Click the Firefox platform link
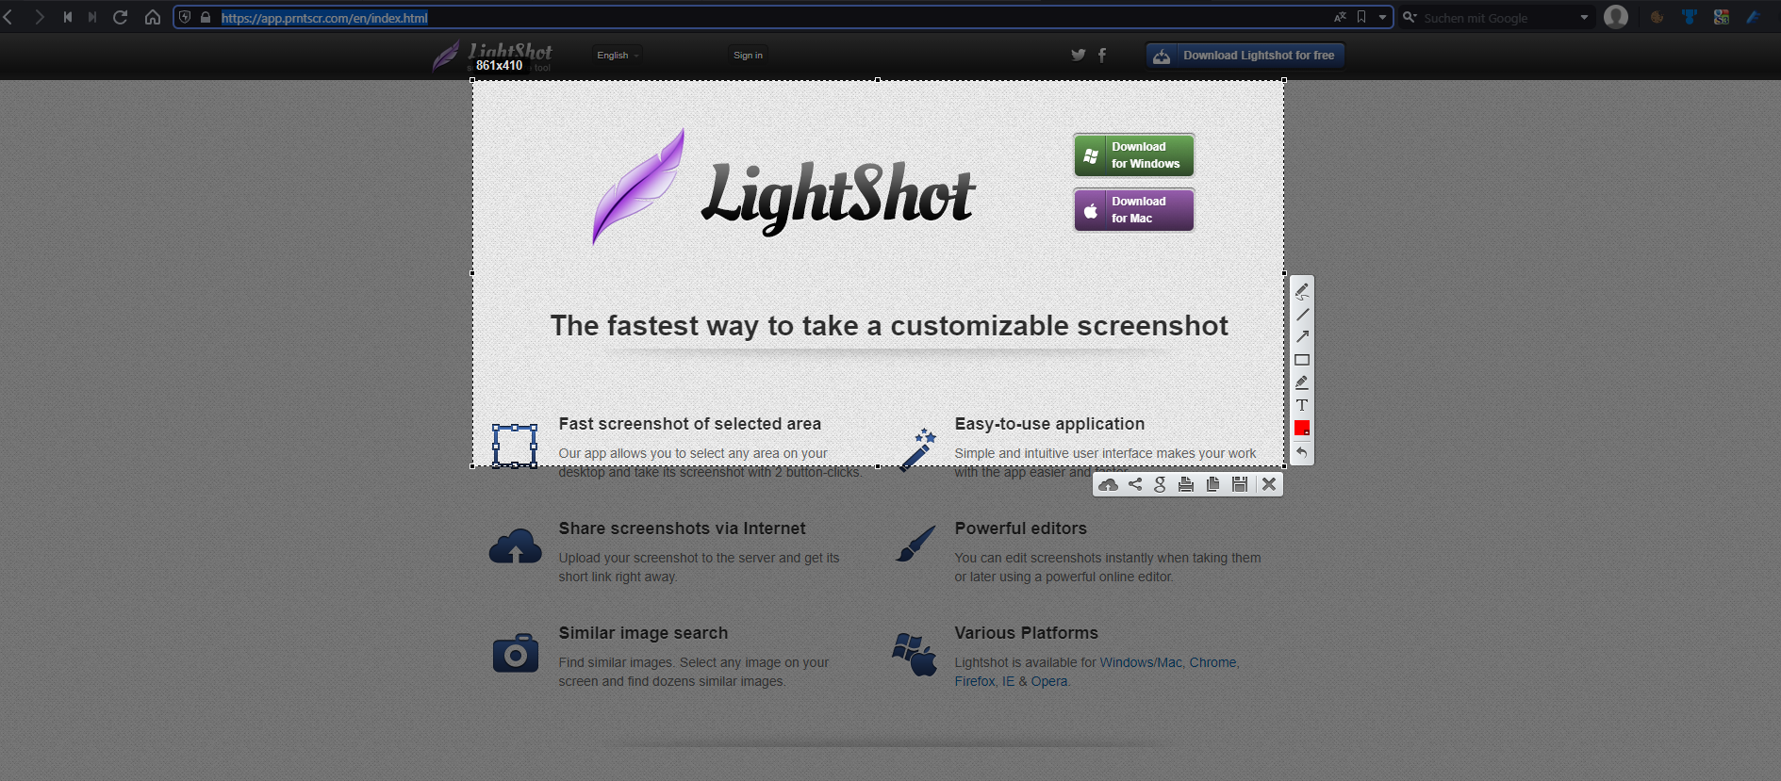This screenshot has height=781, width=1781. (975, 681)
